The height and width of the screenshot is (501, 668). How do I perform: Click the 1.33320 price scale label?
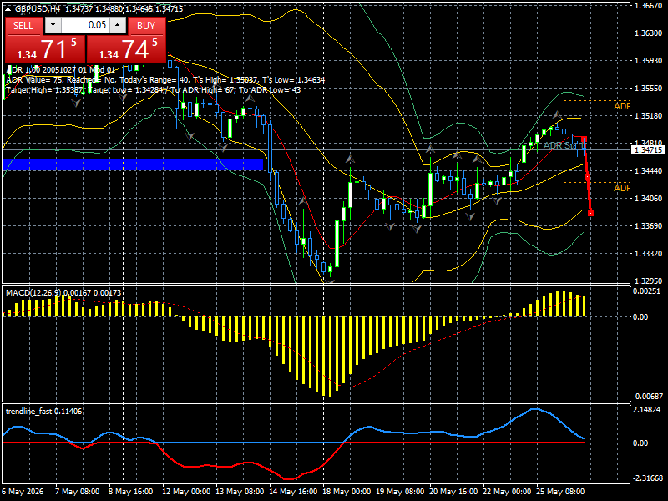click(649, 254)
